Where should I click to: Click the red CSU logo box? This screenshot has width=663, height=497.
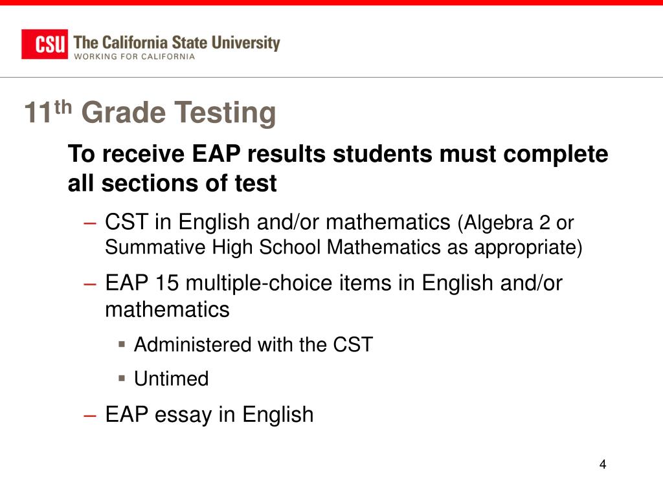45,44
